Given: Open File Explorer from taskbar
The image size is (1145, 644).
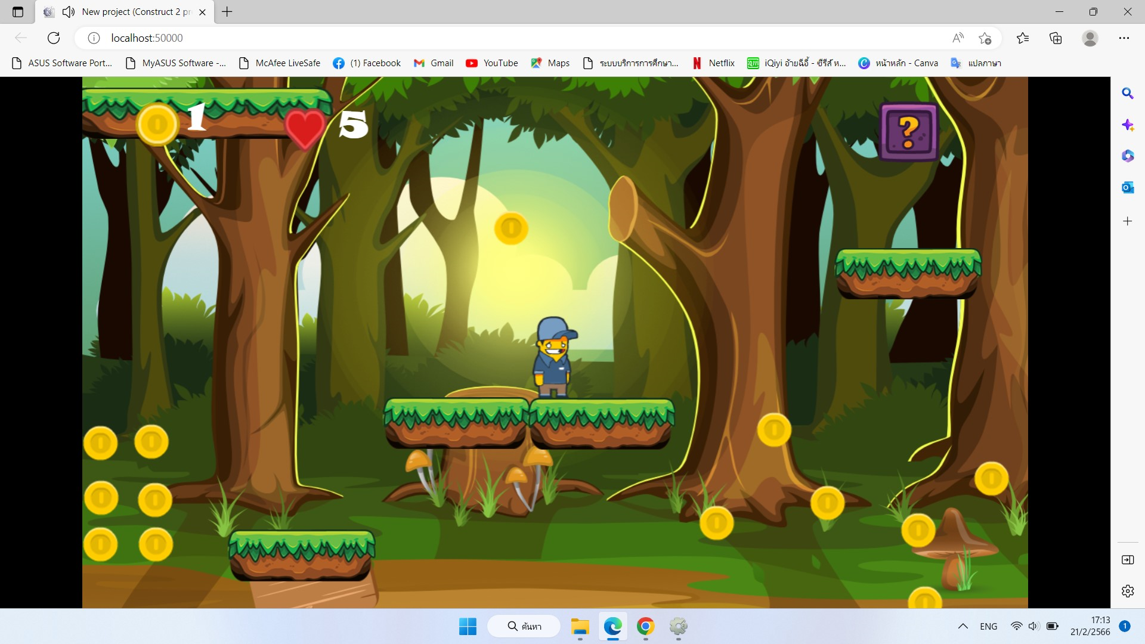Looking at the screenshot, I should point(580,627).
